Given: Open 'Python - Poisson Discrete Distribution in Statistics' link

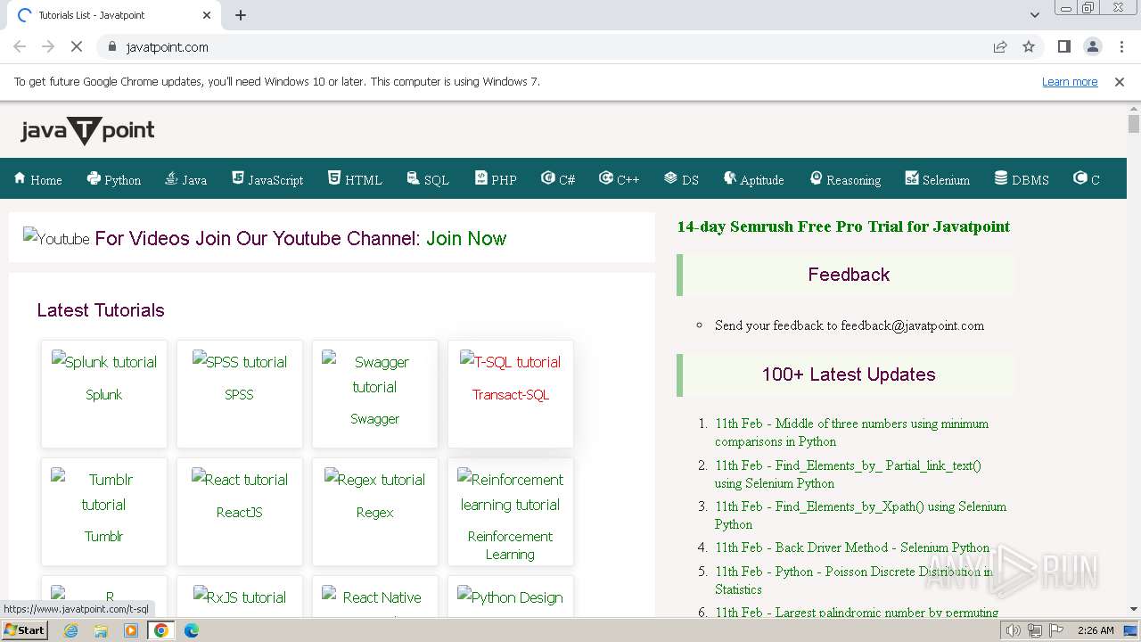Looking at the screenshot, I should click(x=854, y=580).
